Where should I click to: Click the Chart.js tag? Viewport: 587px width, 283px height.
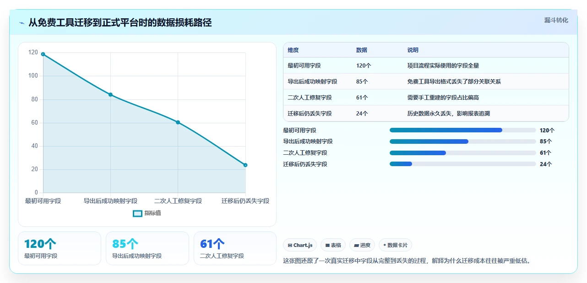click(300, 245)
